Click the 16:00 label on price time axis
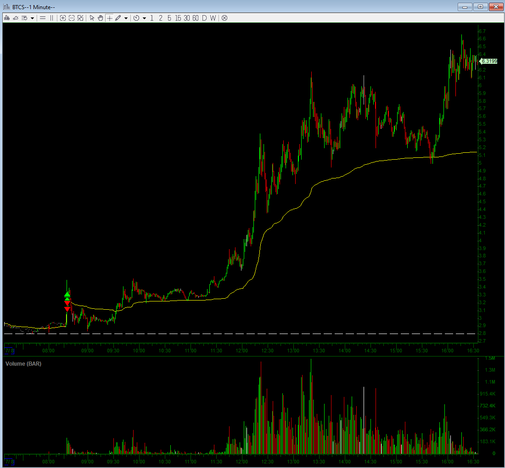This screenshot has width=505, height=468. pos(447,351)
